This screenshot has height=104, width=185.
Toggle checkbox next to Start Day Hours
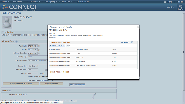coord(45,70)
